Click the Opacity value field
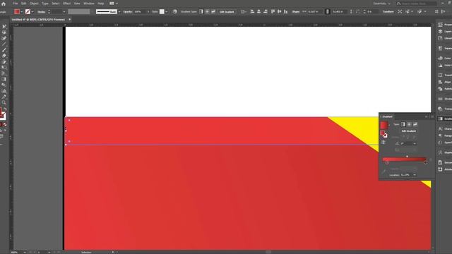 point(140,12)
